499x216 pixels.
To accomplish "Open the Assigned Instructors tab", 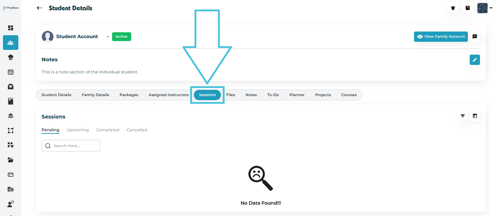I will click(169, 95).
